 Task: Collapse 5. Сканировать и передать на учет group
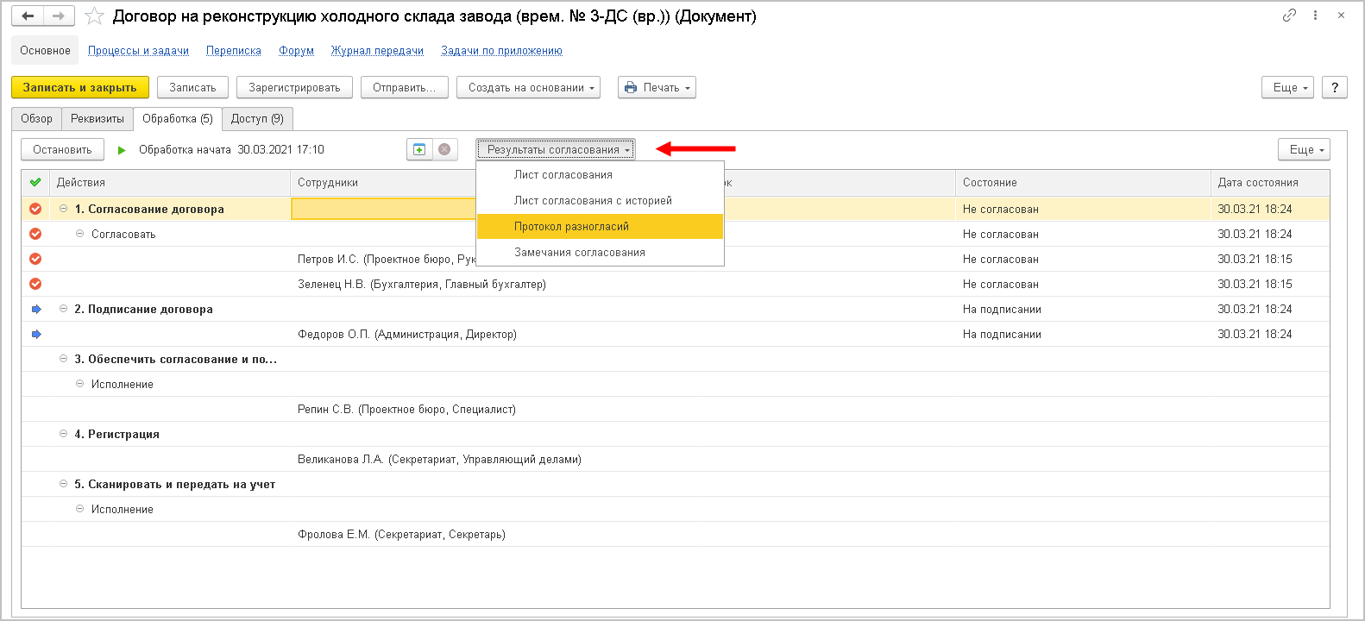[63, 484]
